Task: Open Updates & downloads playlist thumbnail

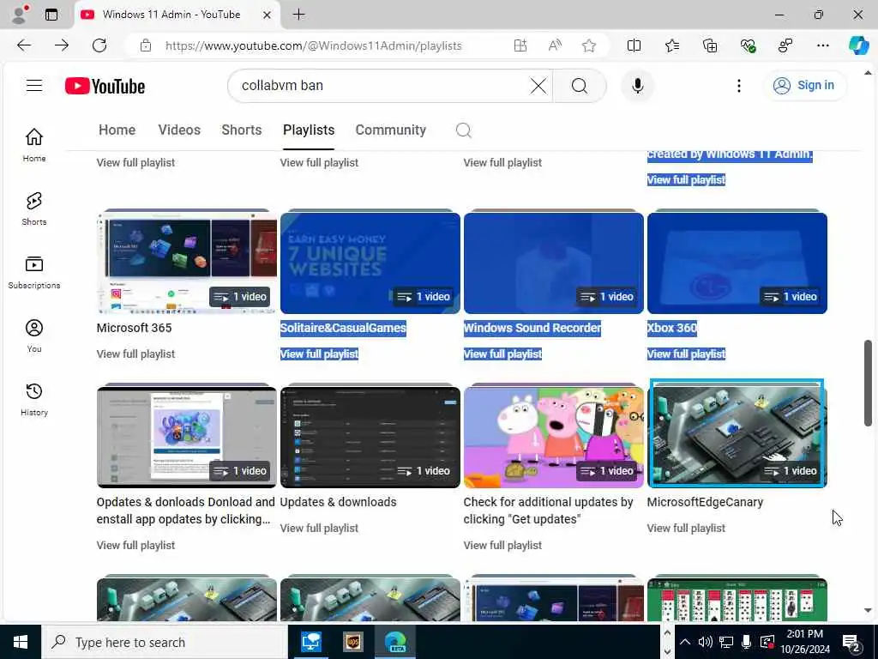Action: coord(370,437)
